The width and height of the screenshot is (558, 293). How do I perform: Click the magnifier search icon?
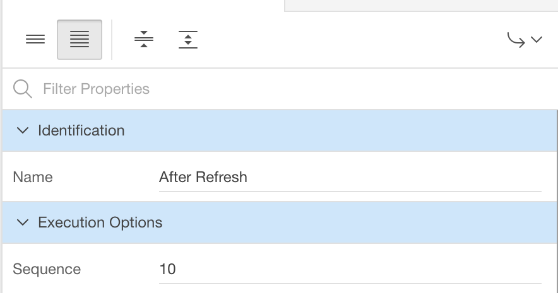23,89
